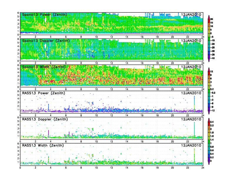Click hour 24 tick label under RASS13 Width plot
The image size is (233, 180).
203,168
